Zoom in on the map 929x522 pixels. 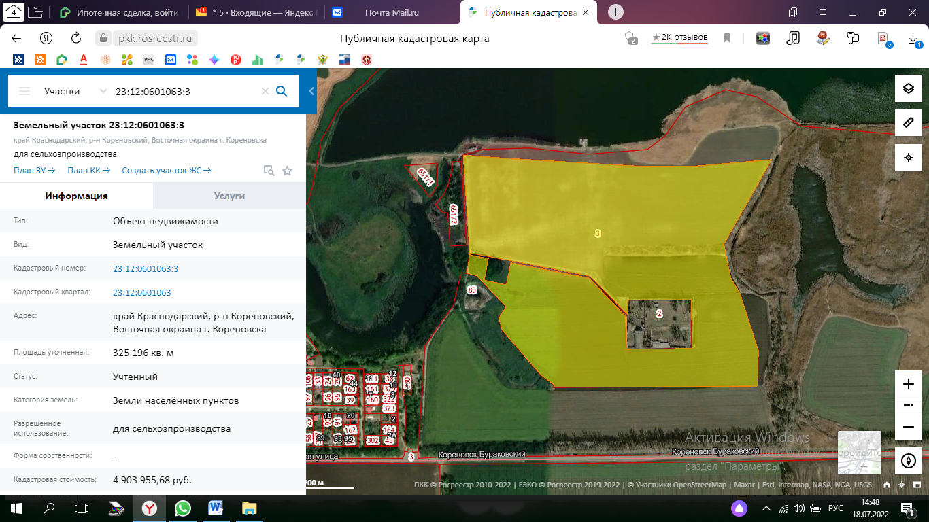coord(908,384)
